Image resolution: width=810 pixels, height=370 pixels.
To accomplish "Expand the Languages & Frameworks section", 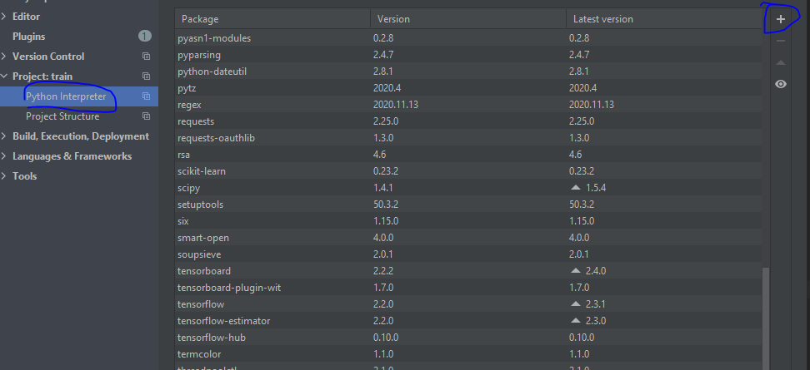I will click(x=4, y=156).
